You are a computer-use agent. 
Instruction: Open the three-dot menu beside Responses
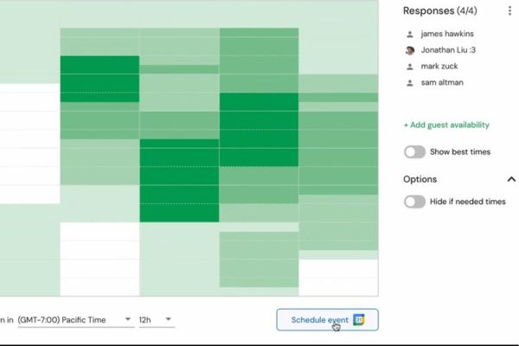coord(509,11)
